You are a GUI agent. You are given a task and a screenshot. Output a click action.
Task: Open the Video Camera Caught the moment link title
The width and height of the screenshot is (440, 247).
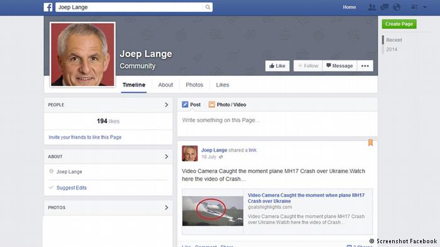click(x=306, y=198)
